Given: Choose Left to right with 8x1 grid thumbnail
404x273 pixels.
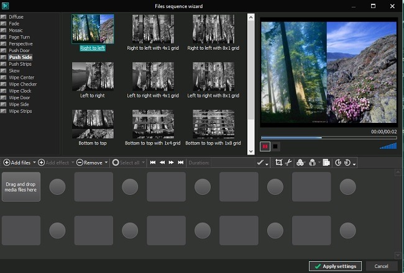Looking at the screenshot, I should 213,76.
